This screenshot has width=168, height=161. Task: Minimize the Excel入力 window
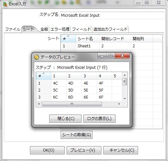tap(138, 3)
